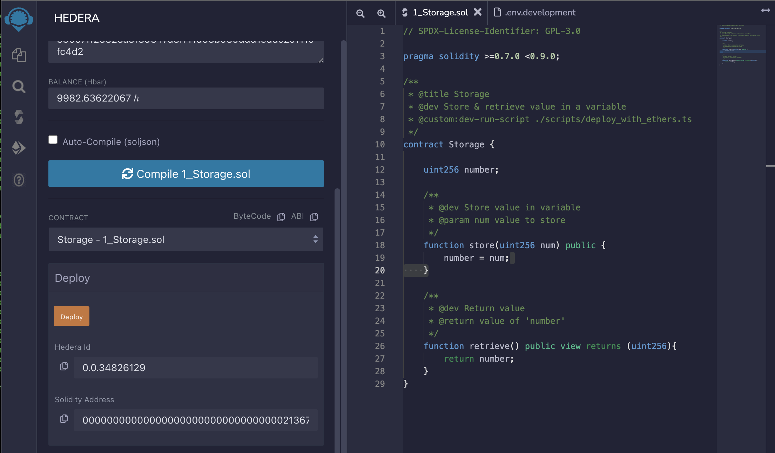The width and height of the screenshot is (775, 453).
Task: Open the Search sidebar icon
Action: [x=19, y=86]
